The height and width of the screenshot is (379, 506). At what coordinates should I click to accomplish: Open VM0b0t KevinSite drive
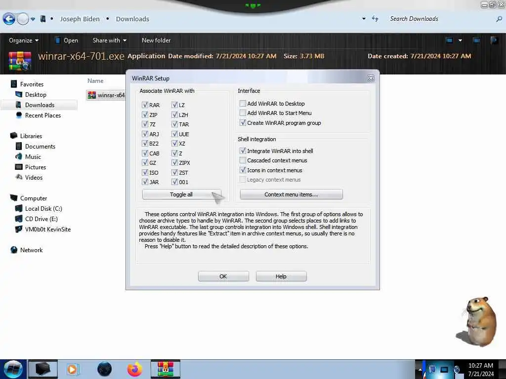point(48,229)
